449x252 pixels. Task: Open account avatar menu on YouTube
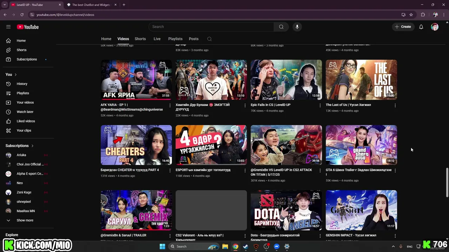tap(435, 27)
